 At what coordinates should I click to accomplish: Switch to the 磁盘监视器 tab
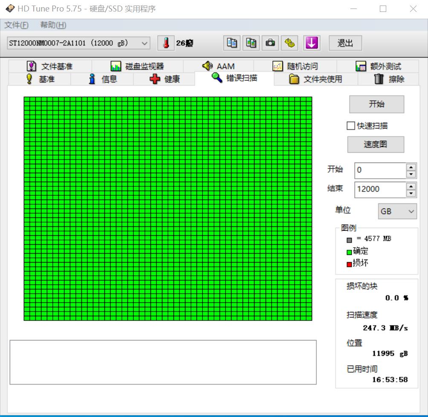coord(137,66)
